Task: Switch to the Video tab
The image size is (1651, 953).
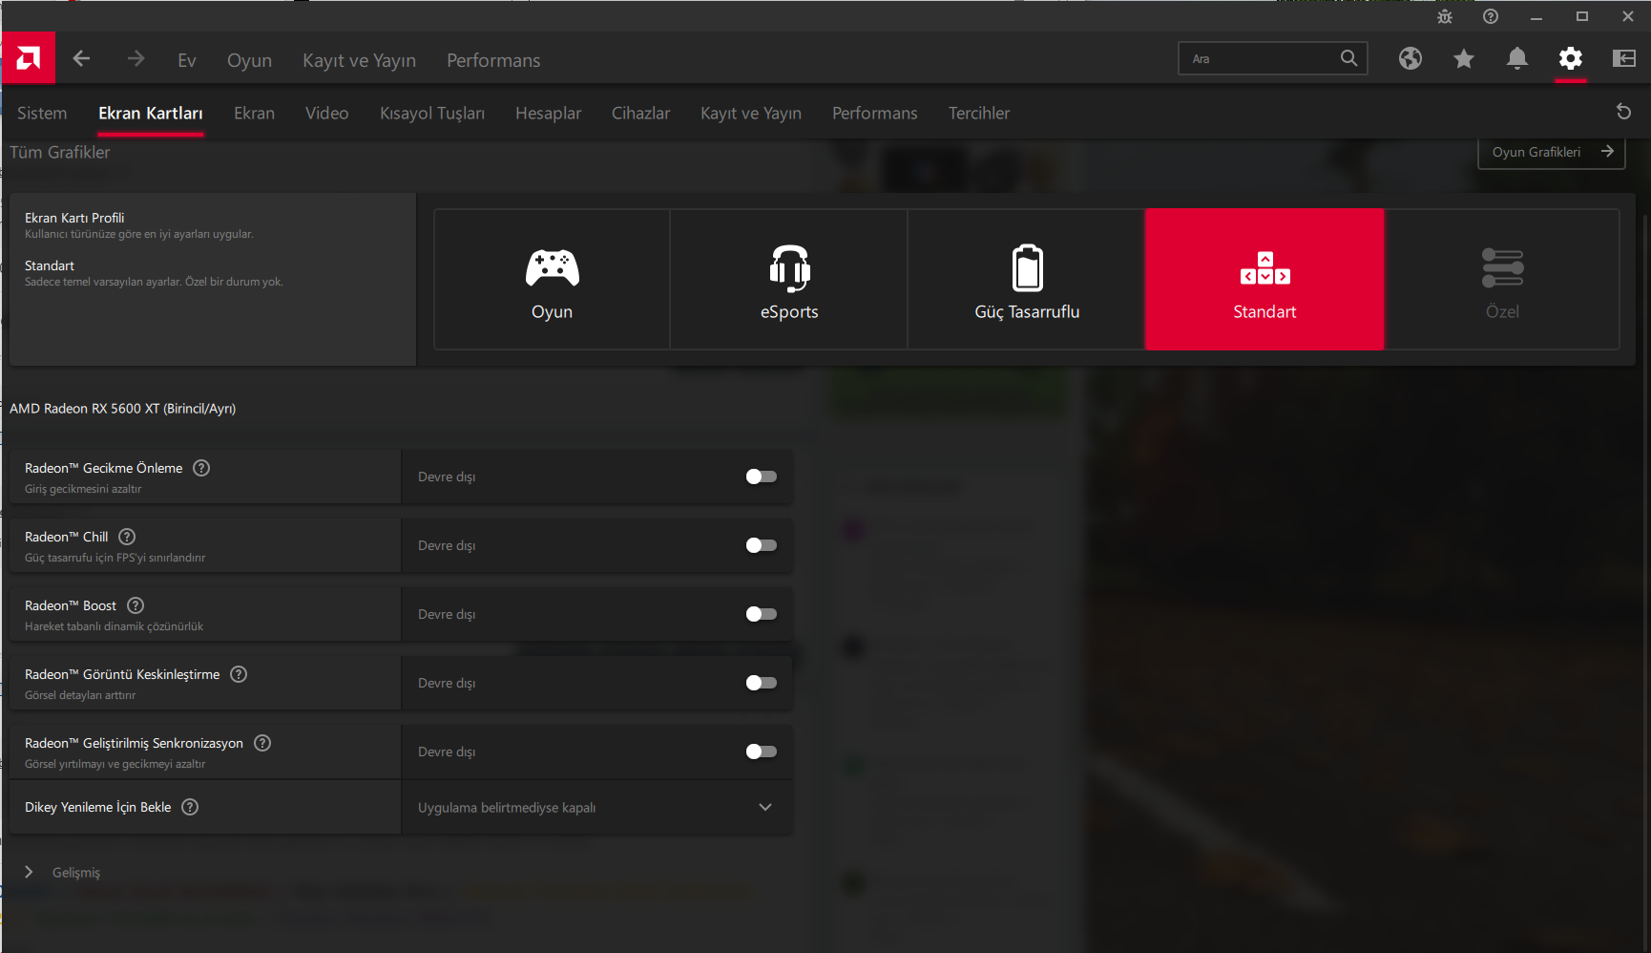Action: point(326,113)
